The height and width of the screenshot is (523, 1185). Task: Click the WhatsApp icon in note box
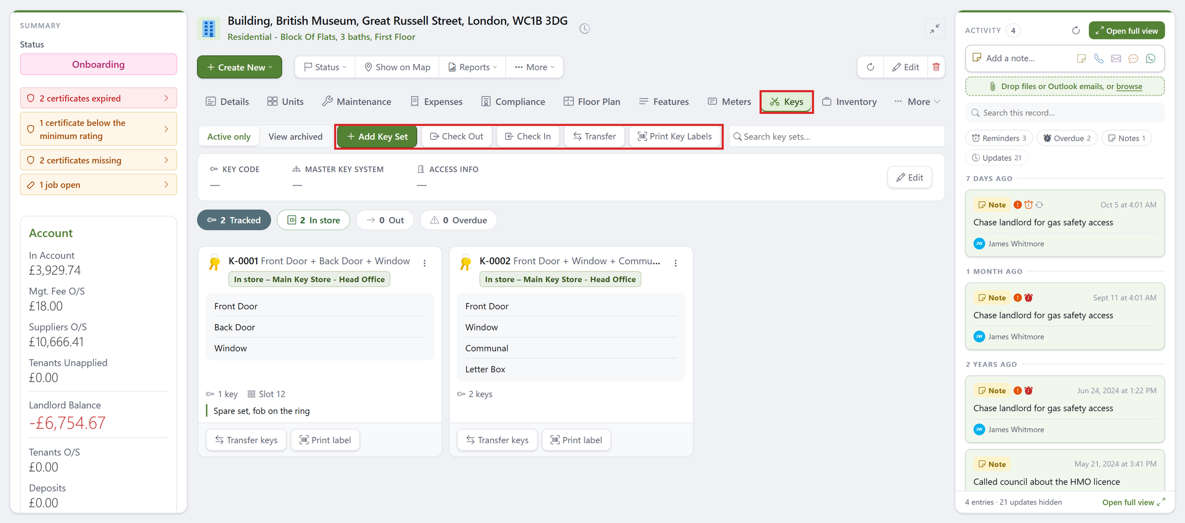1150,58
